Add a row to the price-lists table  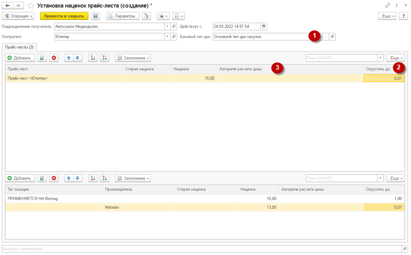click(20, 58)
